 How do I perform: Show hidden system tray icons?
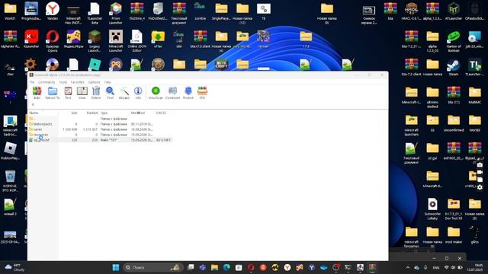click(x=408, y=267)
